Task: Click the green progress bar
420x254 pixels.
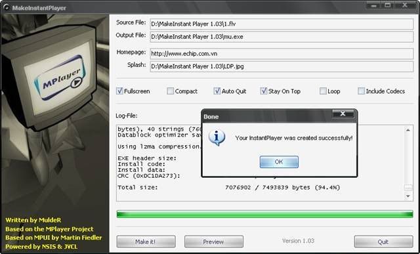Action: (x=264, y=214)
